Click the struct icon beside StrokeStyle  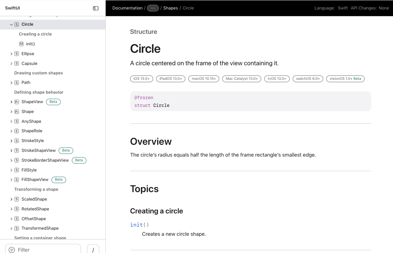(x=17, y=141)
